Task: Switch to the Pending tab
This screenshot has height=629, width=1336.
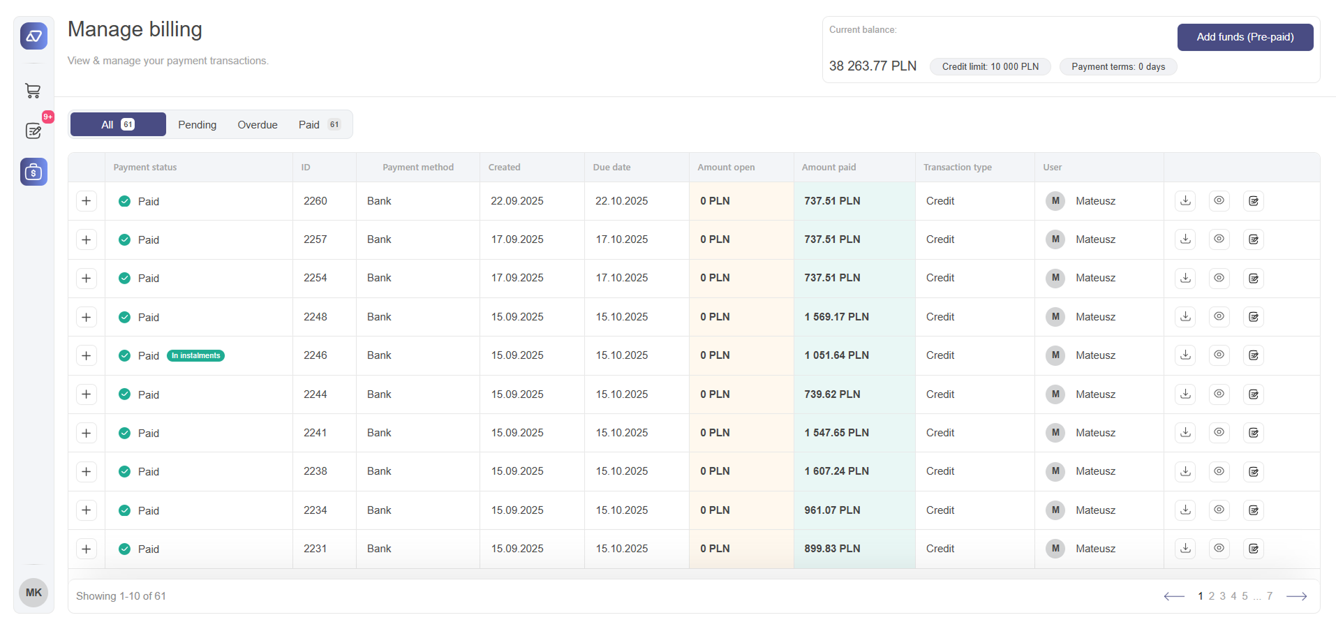Action: pos(197,125)
